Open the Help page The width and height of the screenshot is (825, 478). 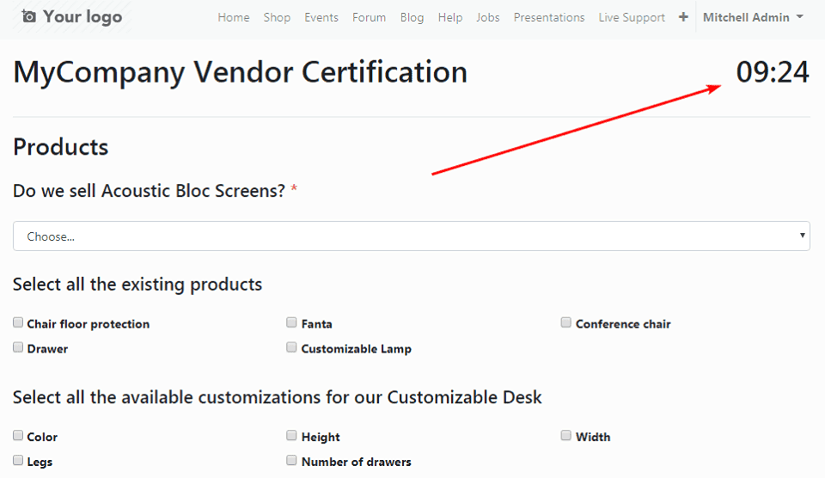449,17
